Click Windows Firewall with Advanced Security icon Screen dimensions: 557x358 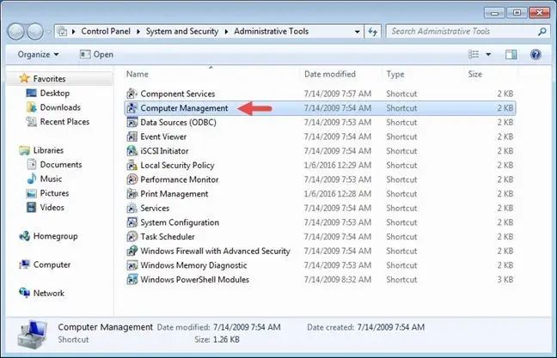(132, 251)
